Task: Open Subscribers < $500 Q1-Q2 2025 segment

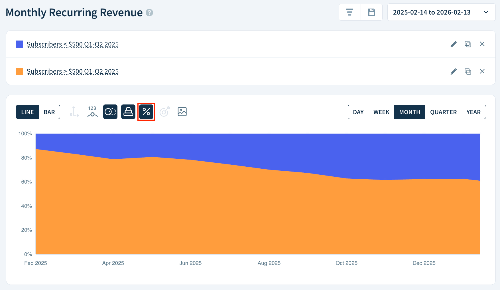Action: [73, 44]
